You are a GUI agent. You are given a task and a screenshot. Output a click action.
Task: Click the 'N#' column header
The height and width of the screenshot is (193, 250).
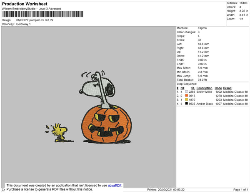[x=182, y=88]
